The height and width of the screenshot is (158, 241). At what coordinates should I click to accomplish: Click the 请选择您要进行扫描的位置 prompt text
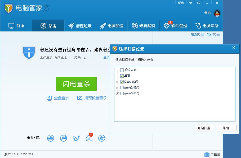coord(134,60)
